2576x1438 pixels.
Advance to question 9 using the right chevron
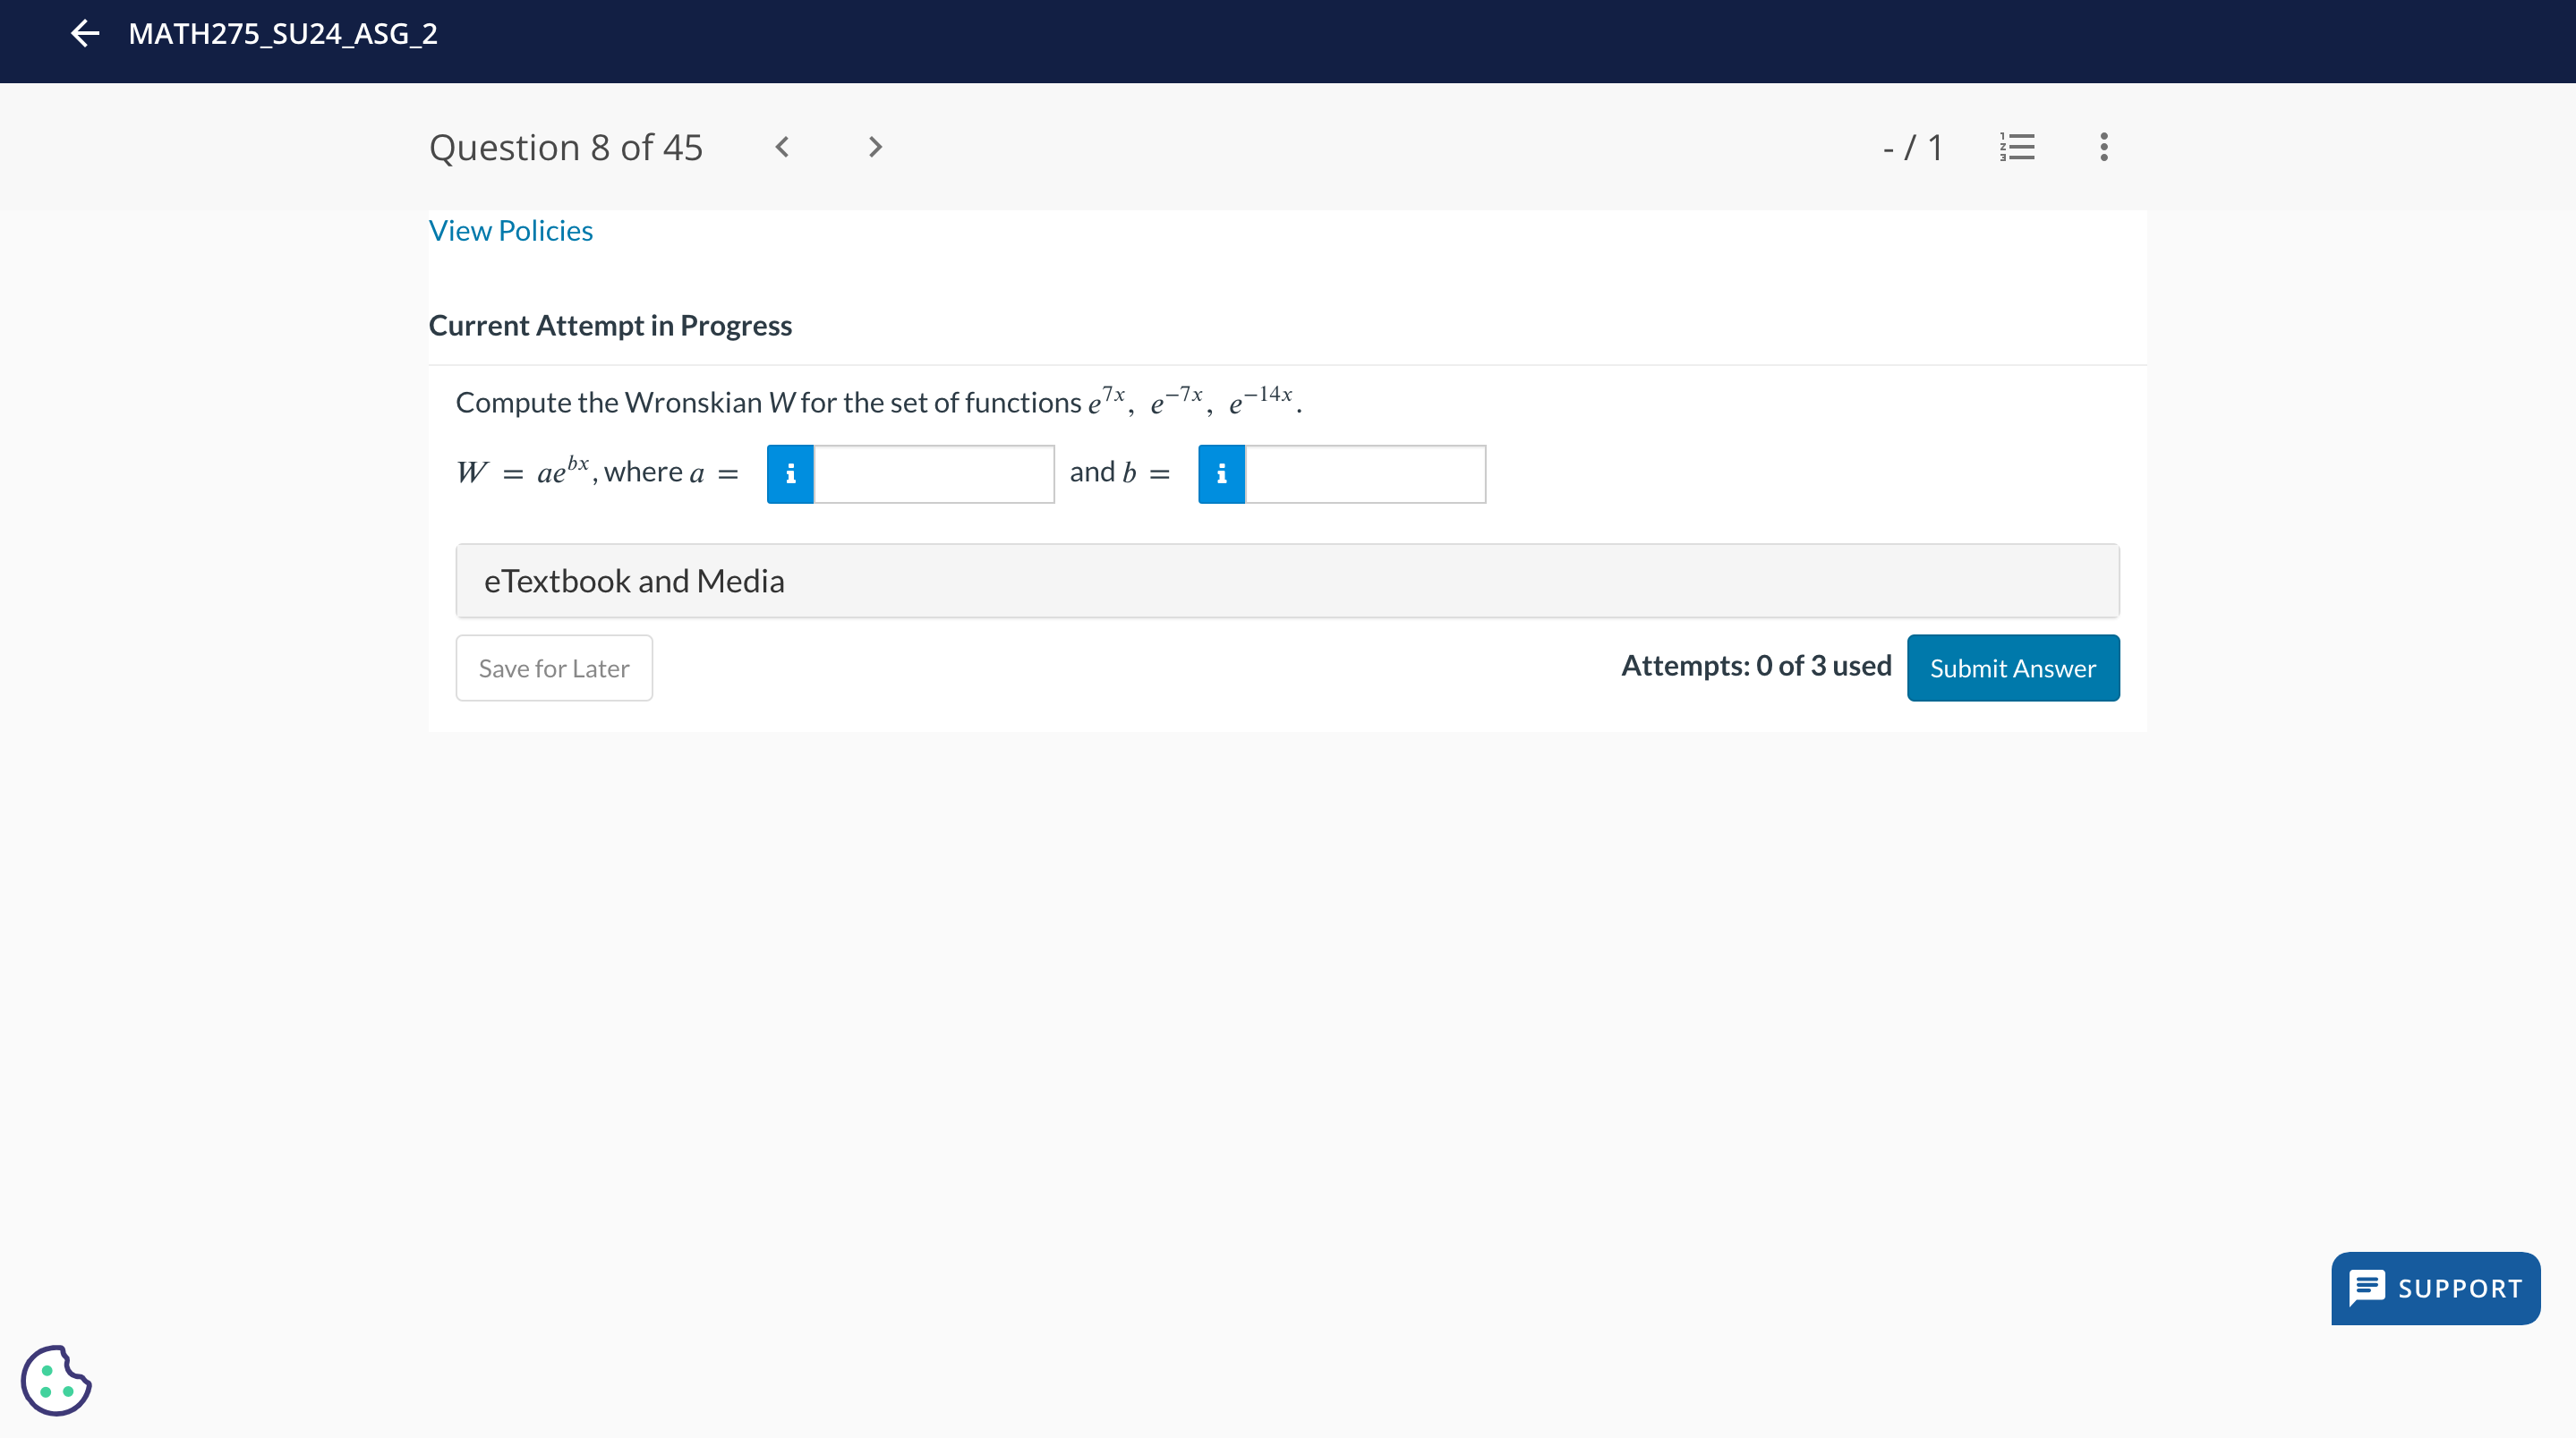[x=874, y=147]
